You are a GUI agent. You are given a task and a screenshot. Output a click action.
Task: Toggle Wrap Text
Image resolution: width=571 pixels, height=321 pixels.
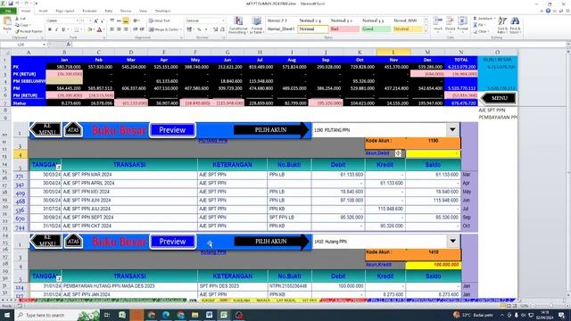point(159,21)
